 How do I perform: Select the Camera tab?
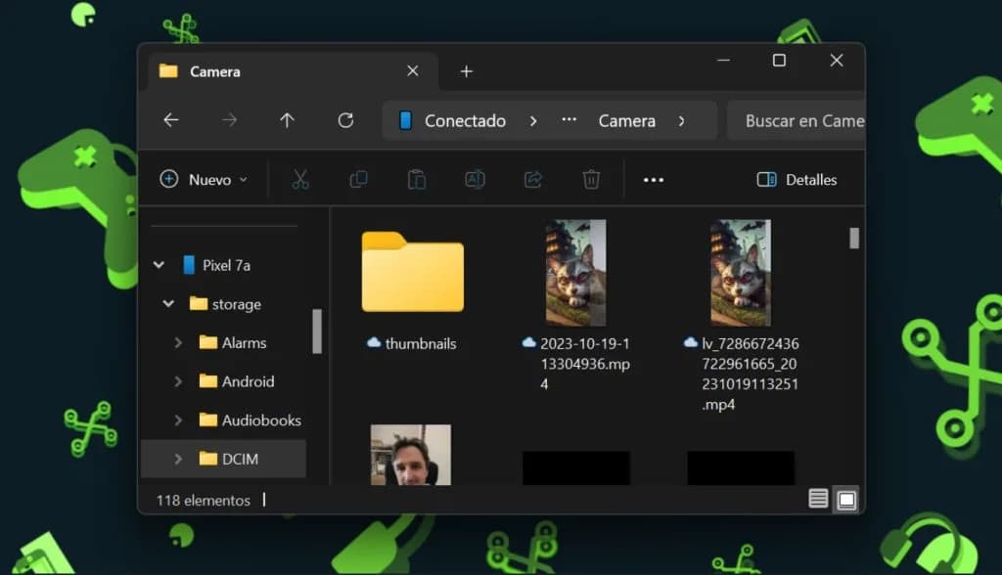(294, 71)
